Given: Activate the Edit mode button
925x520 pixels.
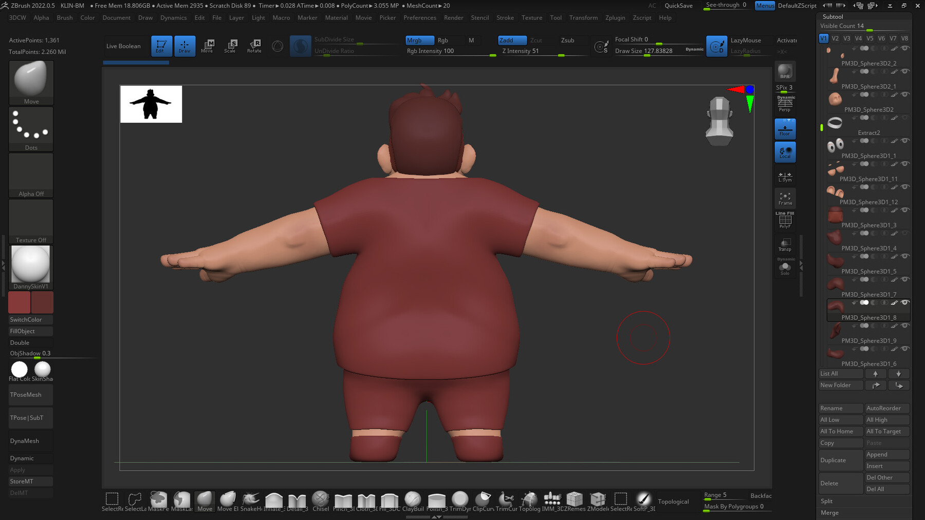Looking at the screenshot, I should (161, 46).
